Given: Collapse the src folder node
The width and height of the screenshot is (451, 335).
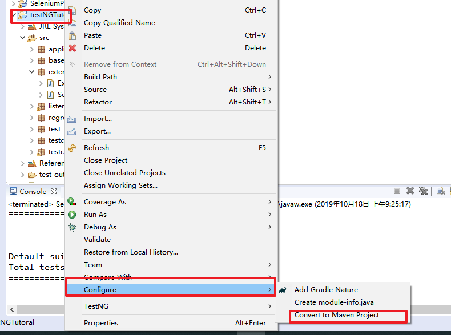Looking at the screenshot, I should tap(23, 38).
